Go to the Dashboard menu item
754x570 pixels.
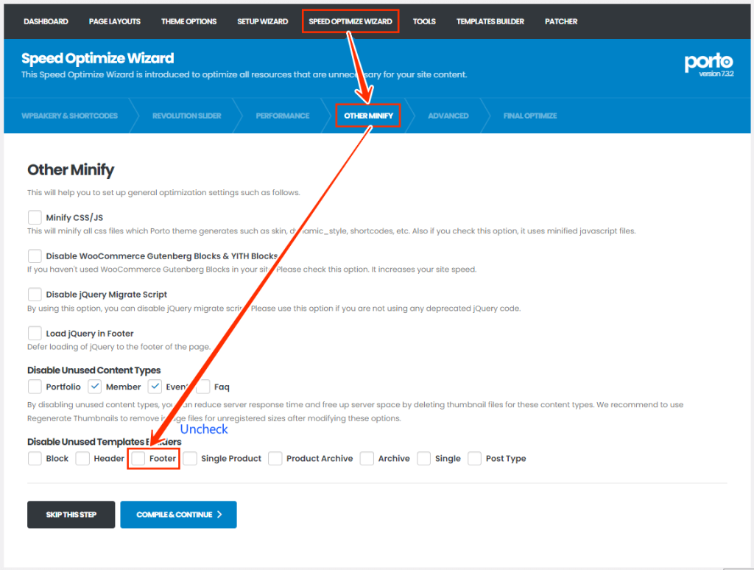[46, 21]
